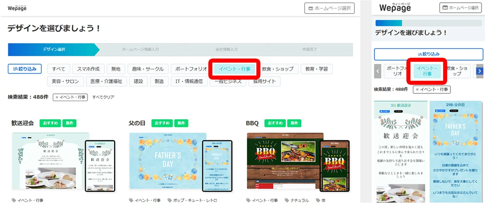Click the Wepage logo in desktop header
485x206 pixels.
[17, 8]
